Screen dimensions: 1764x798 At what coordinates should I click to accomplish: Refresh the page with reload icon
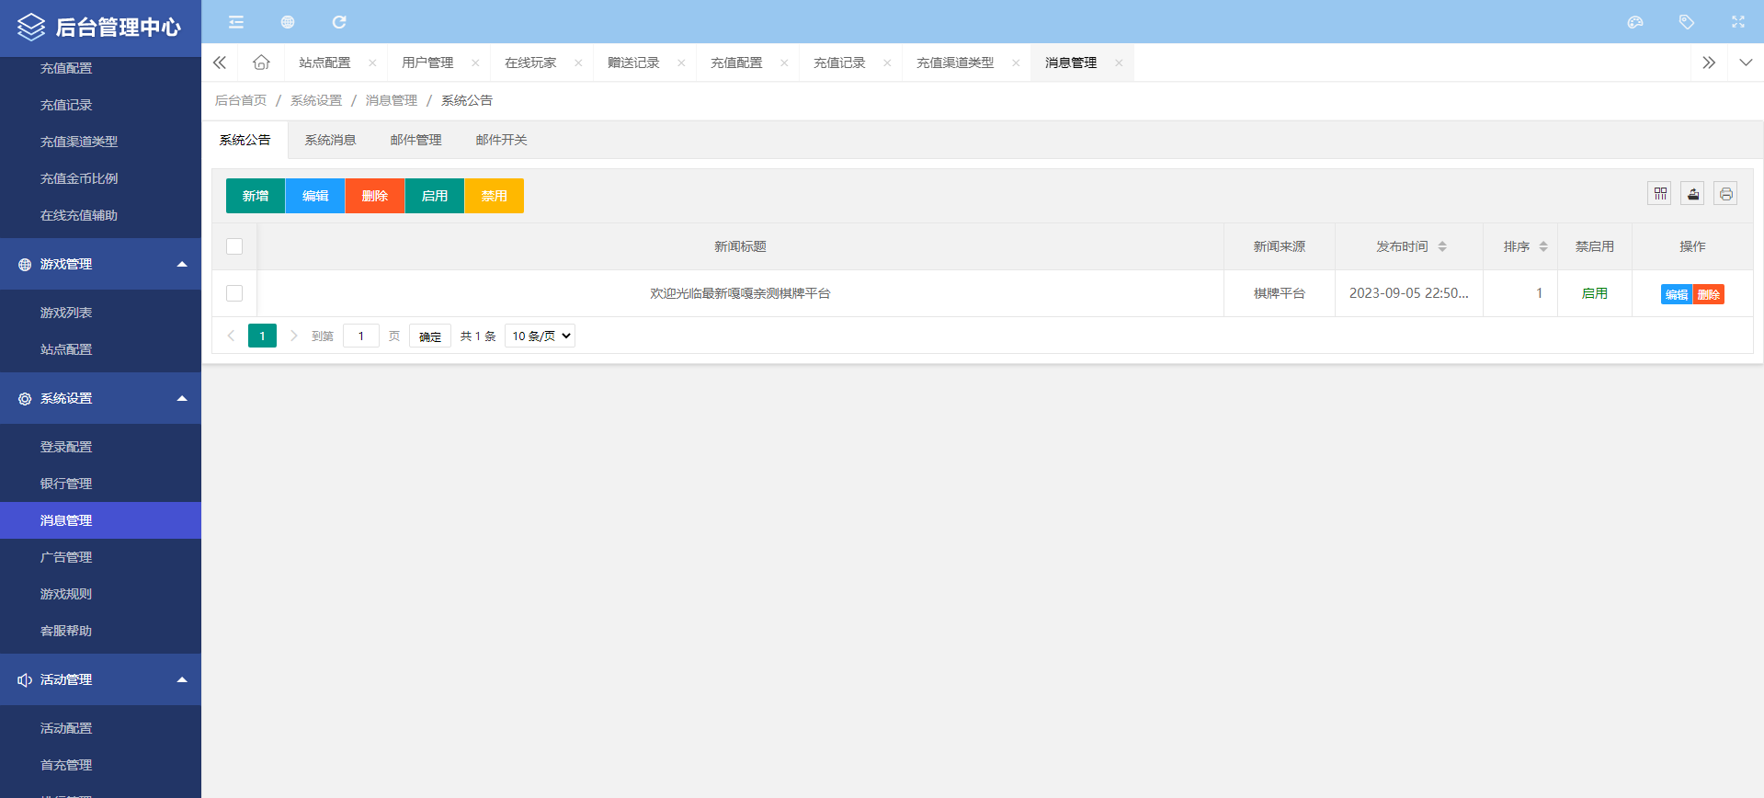(x=339, y=22)
